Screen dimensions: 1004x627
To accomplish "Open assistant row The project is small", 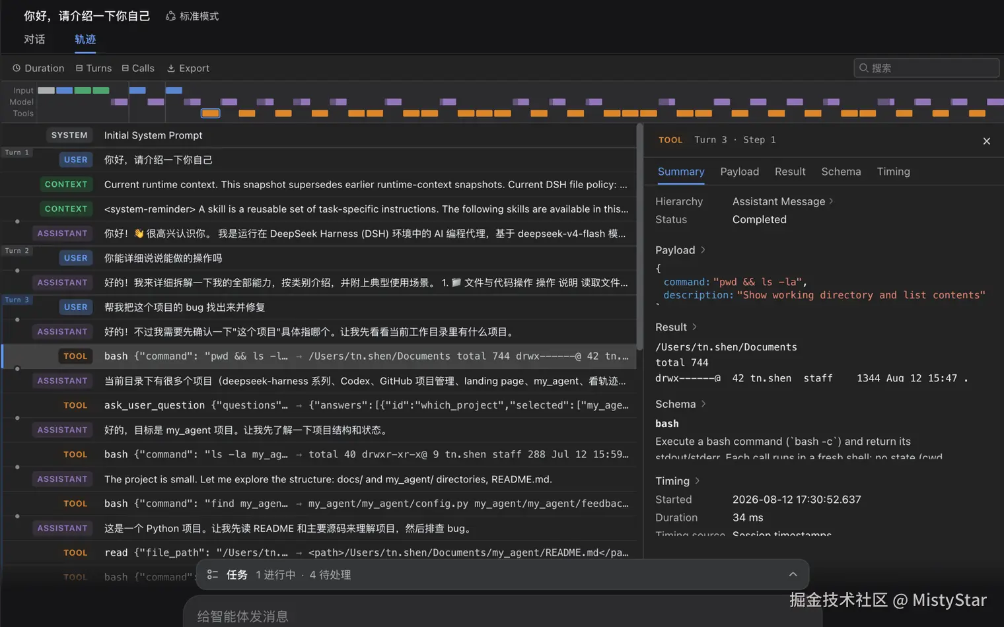I will click(x=319, y=479).
